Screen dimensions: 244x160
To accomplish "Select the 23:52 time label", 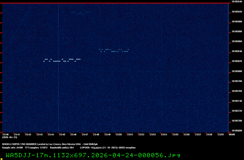I will tap(141, 134).
